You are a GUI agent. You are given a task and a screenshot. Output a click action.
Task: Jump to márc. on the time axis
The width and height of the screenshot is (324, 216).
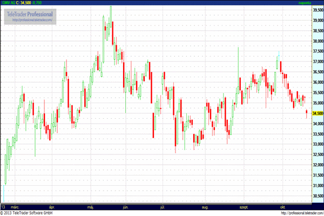(x=16, y=207)
